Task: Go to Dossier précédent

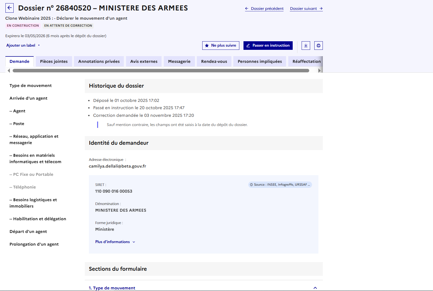Action: pyautogui.click(x=264, y=9)
